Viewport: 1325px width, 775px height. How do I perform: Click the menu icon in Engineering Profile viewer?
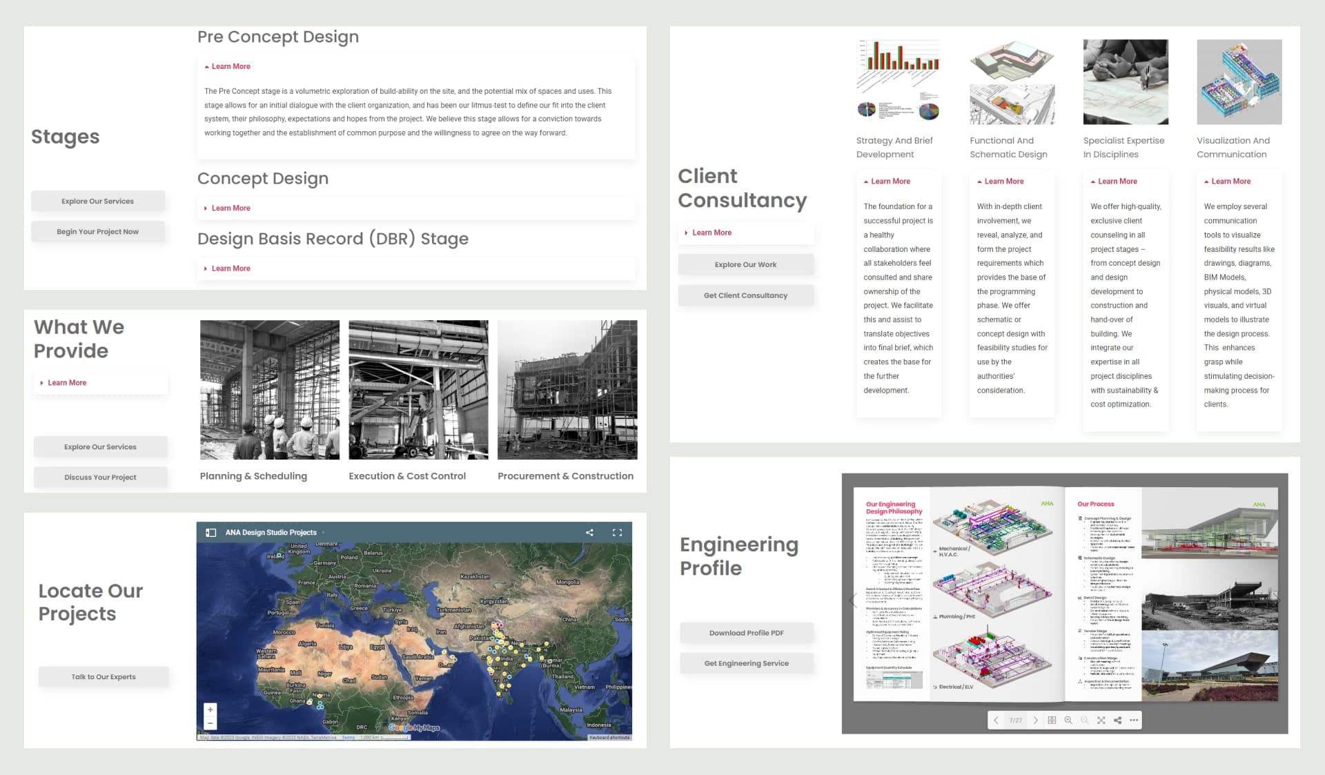tap(1132, 720)
